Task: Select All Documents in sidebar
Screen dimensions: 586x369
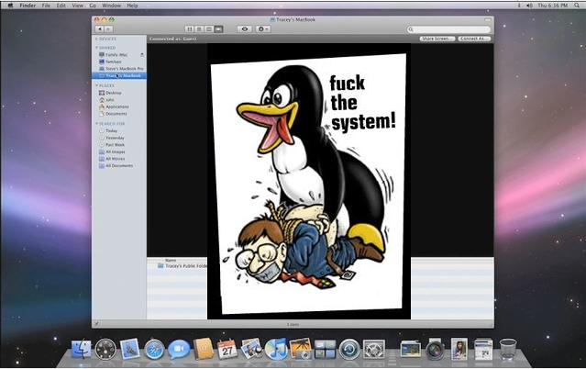Action: (x=119, y=166)
